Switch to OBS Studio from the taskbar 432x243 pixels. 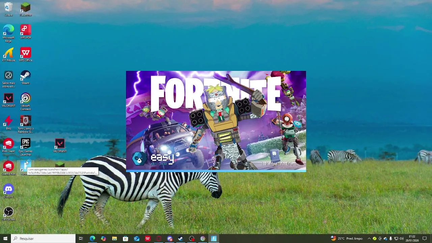coord(192,239)
